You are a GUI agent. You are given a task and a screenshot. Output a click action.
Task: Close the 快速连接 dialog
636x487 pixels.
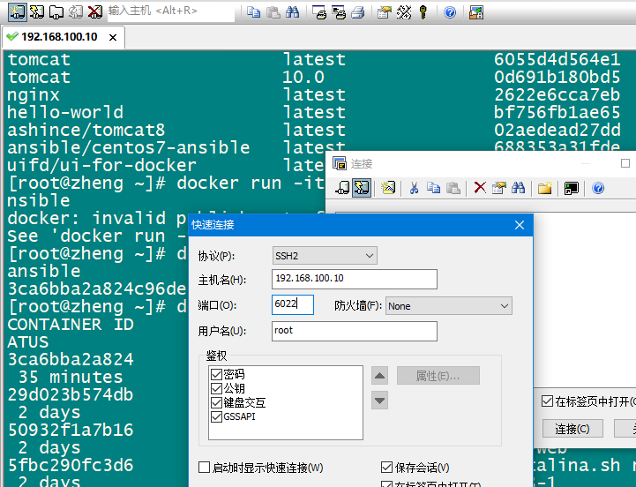click(x=520, y=225)
